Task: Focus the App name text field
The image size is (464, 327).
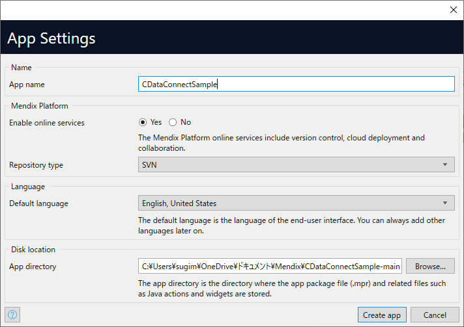Action: click(x=296, y=84)
